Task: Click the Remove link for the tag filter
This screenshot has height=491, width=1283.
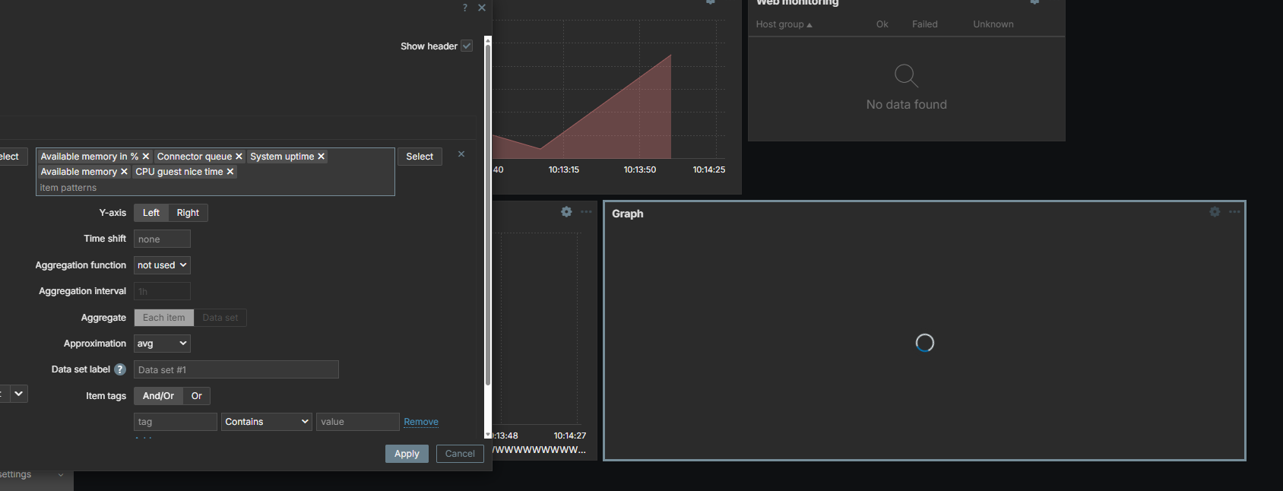Action: pos(421,422)
